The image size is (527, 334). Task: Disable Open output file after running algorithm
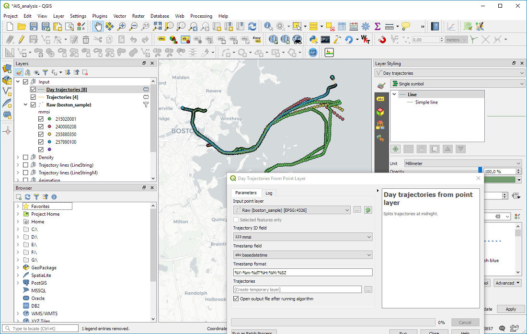[236, 299]
